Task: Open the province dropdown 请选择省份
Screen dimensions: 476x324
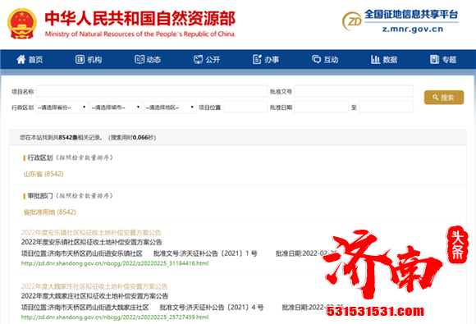Action: click(62, 107)
